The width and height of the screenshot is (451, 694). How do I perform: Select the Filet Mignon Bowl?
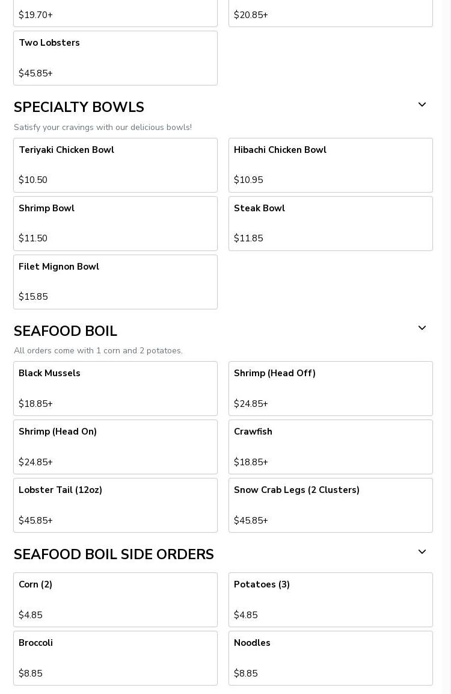[115, 282]
